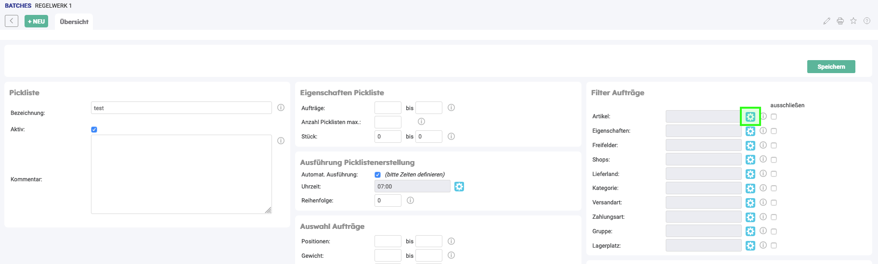Image resolution: width=878 pixels, height=264 pixels.
Task: Open the Versandart filter gear icon
Action: pyautogui.click(x=750, y=202)
